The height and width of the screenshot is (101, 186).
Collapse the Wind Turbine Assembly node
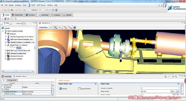click(3, 31)
